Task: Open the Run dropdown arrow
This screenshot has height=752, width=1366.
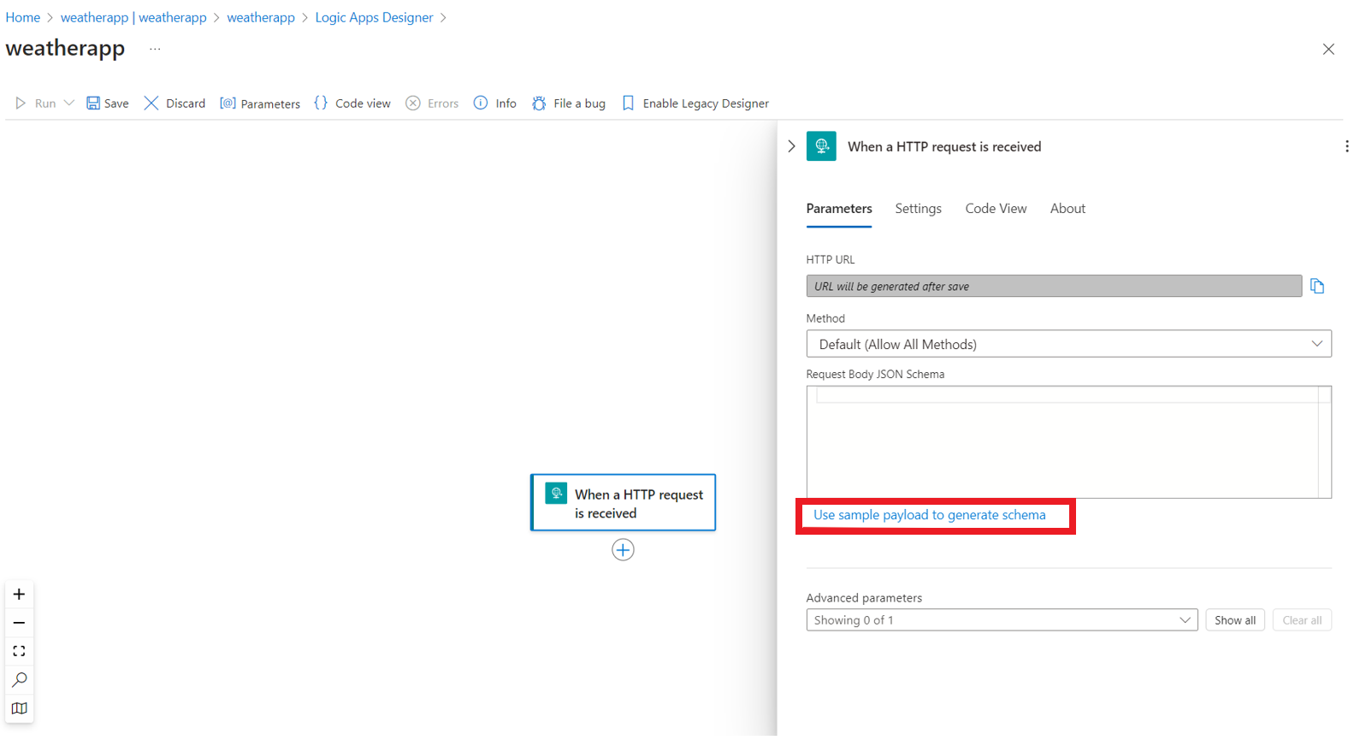Action: 69,104
